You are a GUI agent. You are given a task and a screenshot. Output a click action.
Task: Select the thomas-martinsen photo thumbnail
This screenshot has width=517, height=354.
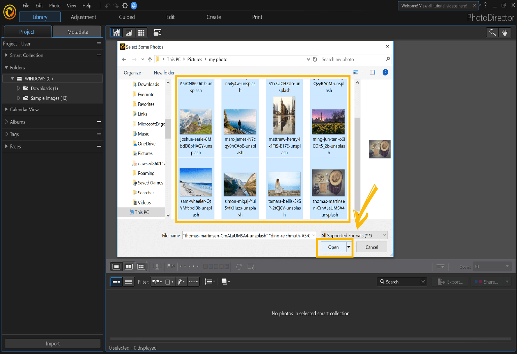[328, 183]
